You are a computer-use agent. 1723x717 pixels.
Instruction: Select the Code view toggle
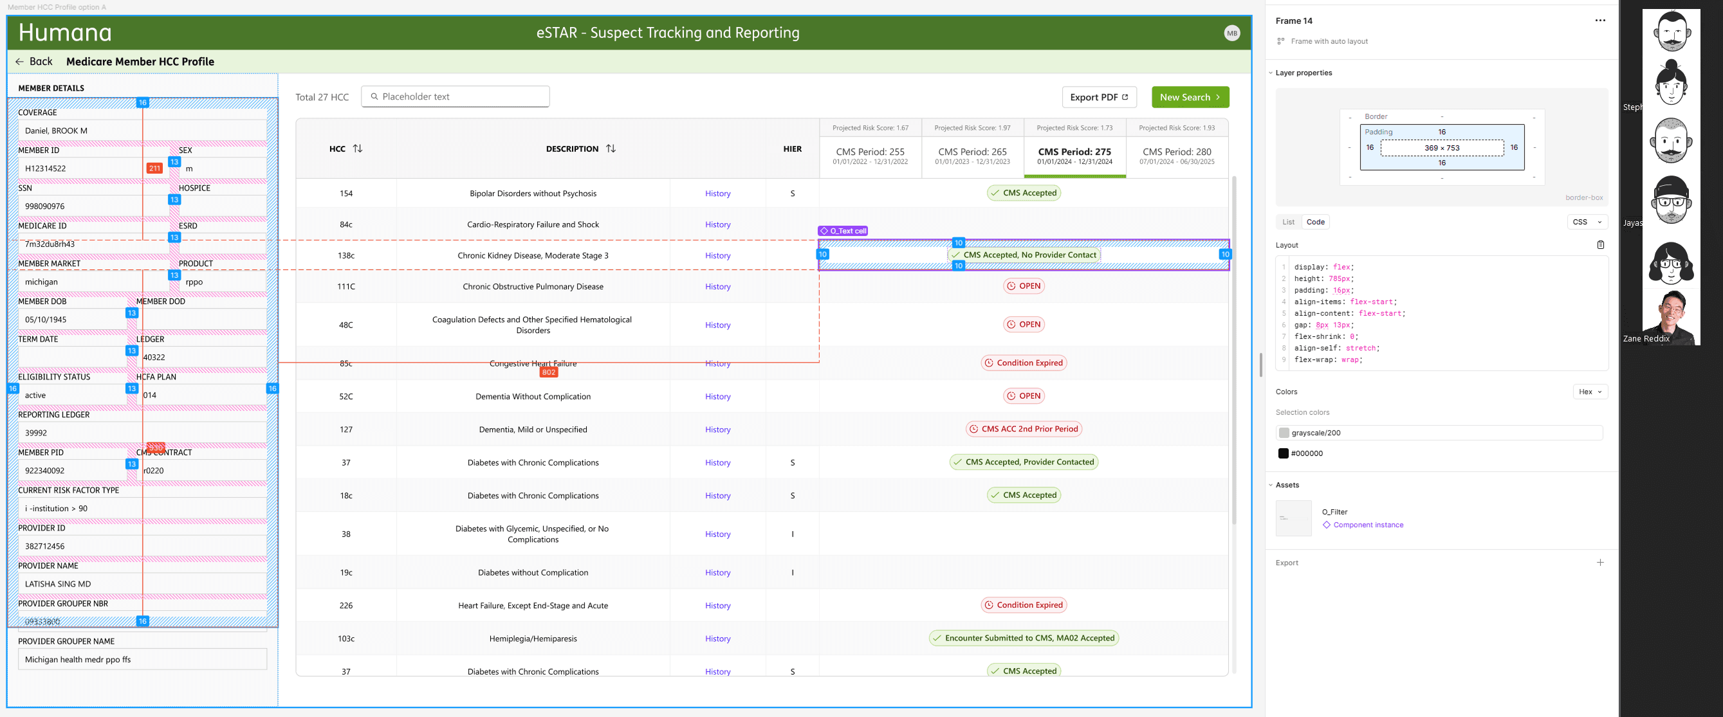(x=1315, y=222)
